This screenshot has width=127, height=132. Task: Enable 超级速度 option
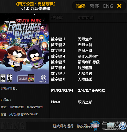85,68
